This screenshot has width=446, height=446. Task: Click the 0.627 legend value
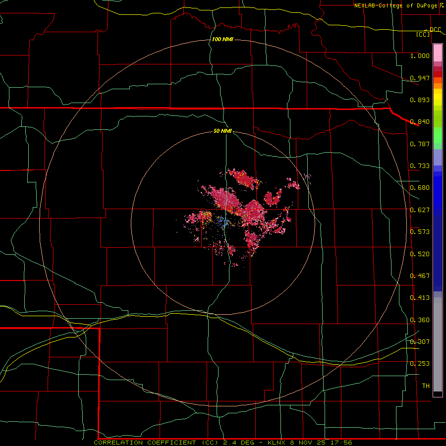click(420, 210)
